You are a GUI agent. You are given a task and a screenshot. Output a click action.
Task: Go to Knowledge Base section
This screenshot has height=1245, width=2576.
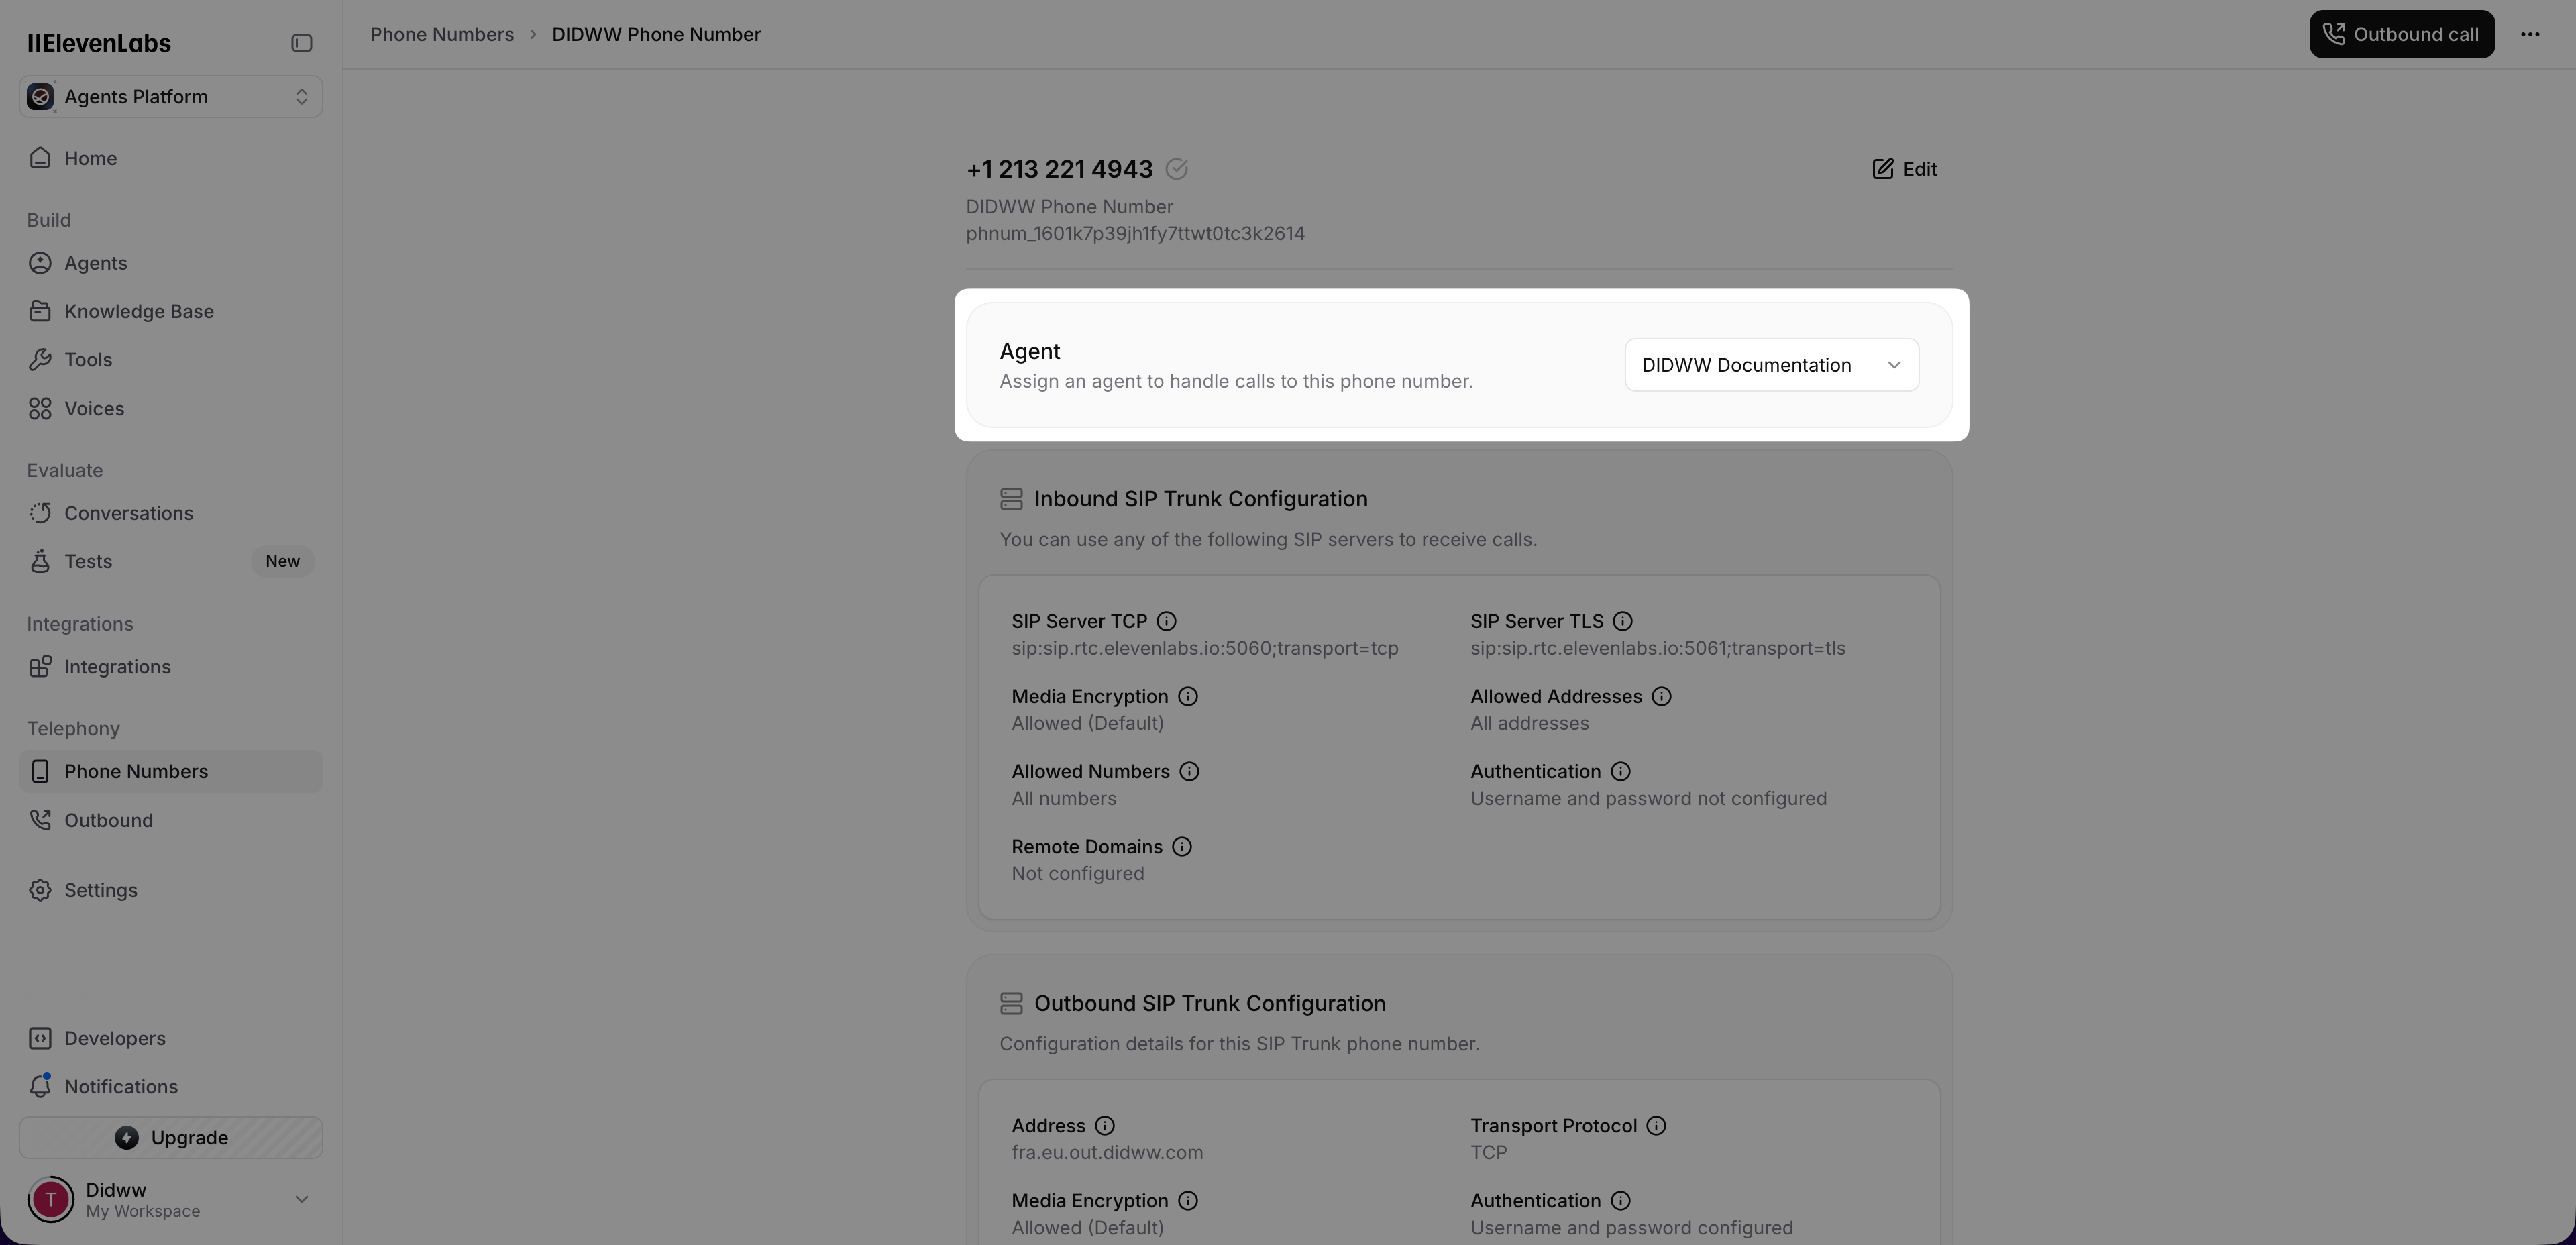click(138, 311)
